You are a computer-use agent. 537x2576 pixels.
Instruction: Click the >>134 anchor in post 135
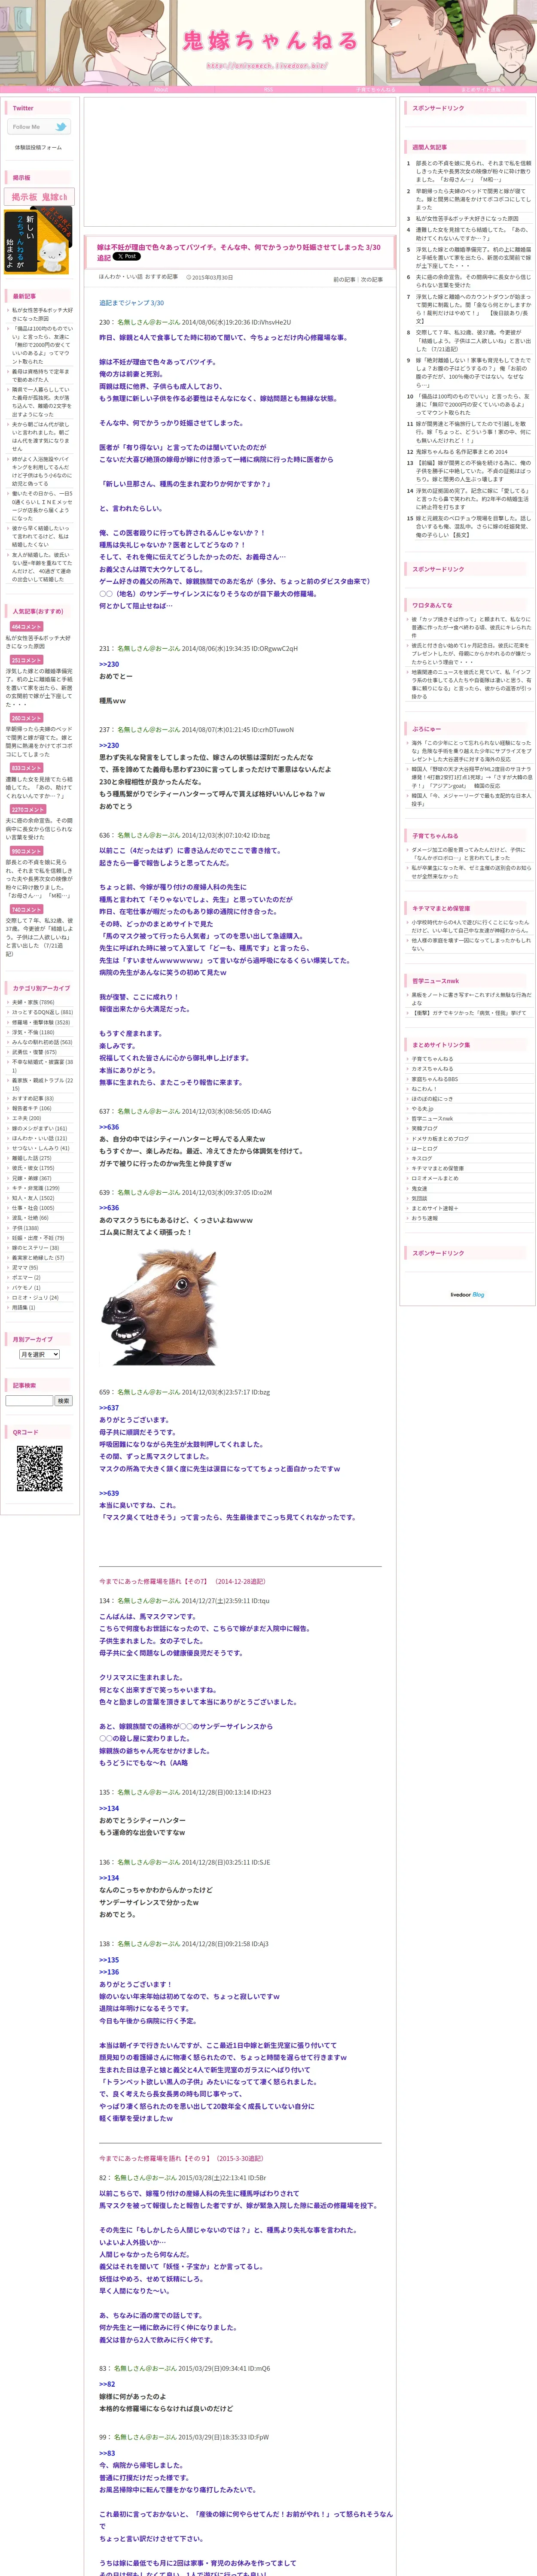(x=109, y=1809)
